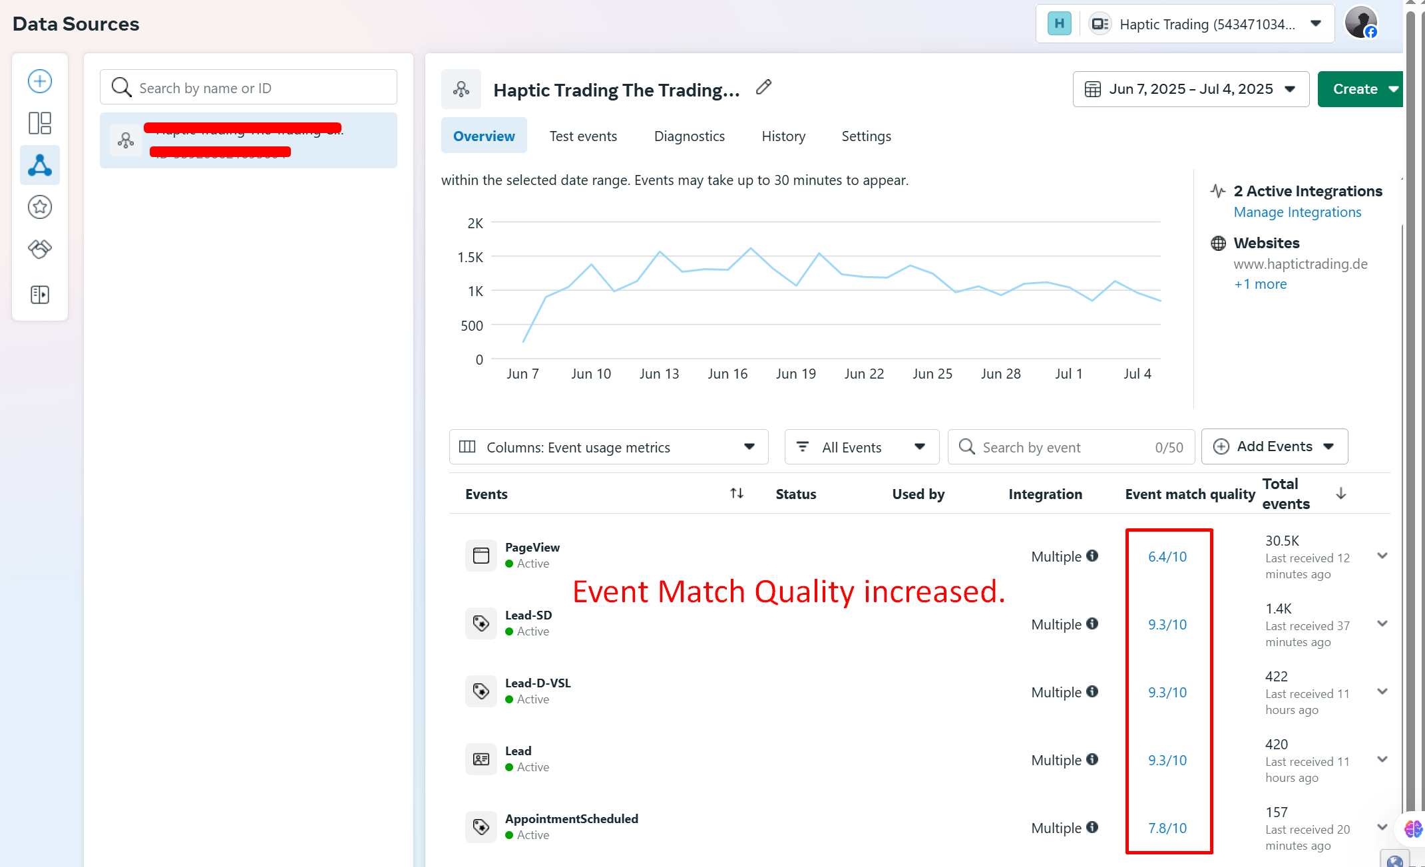Open Columns: Event usage metrics dropdown
This screenshot has height=867, width=1425.
pyautogui.click(x=608, y=447)
